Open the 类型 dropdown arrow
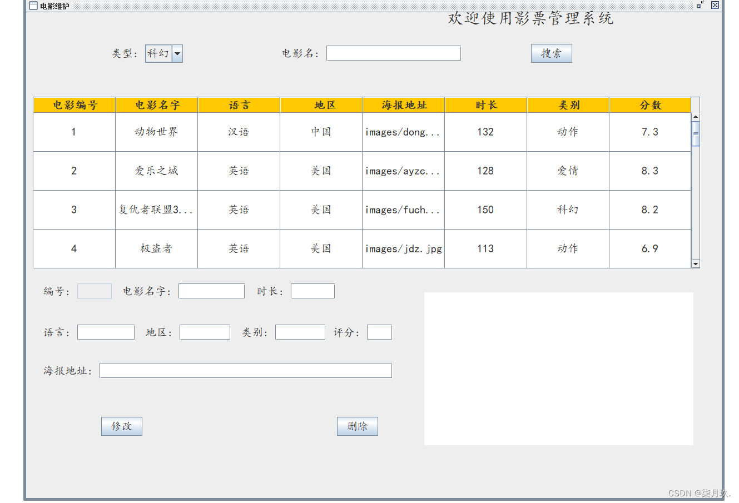Screen dimensions: 739x503 [x=177, y=54]
